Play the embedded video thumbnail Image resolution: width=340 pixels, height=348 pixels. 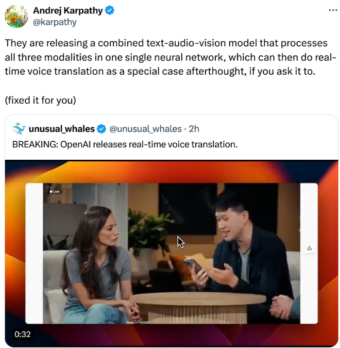tap(172, 253)
